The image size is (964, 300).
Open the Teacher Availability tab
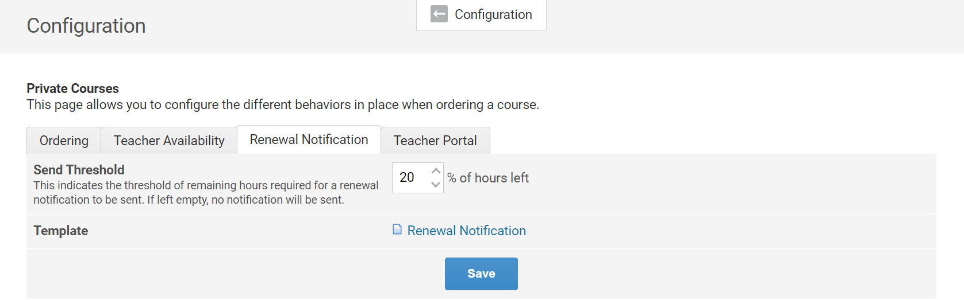169,141
